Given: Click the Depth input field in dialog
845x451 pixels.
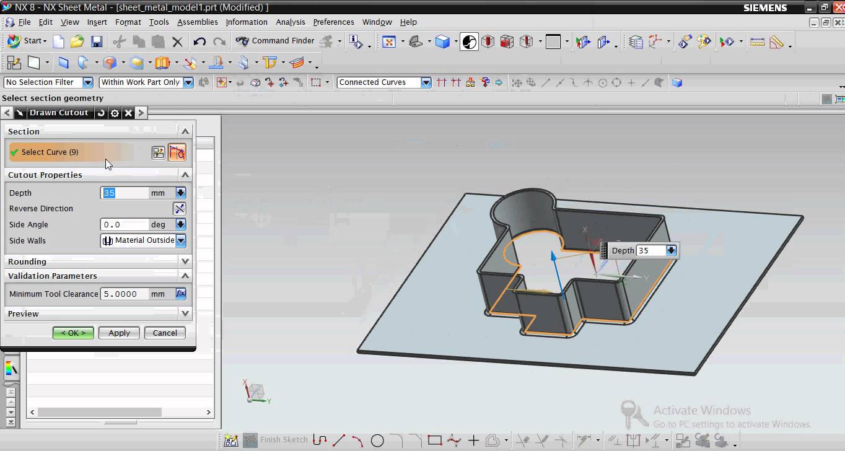Looking at the screenshot, I should (125, 193).
